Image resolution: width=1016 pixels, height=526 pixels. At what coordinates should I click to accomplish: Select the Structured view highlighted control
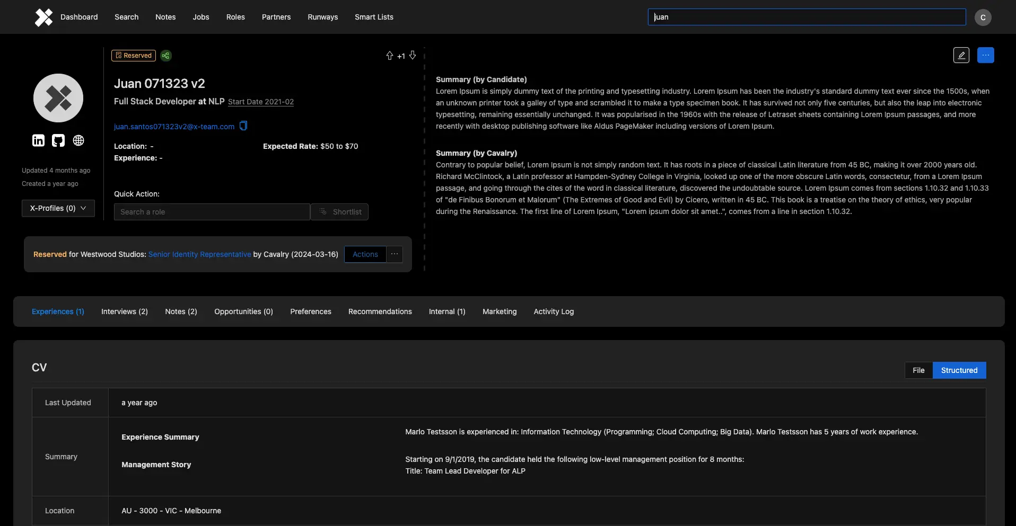tap(959, 370)
